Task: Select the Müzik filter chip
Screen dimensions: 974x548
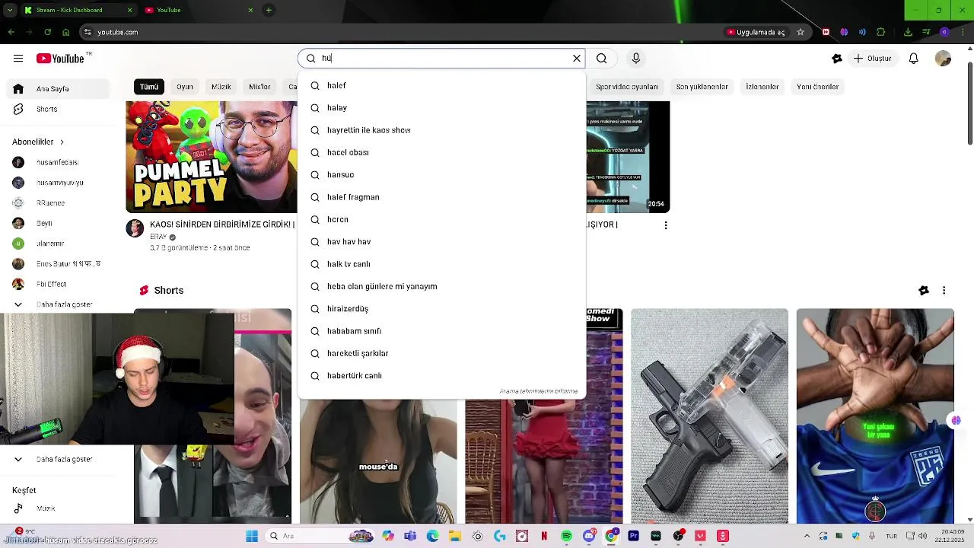Action: pos(221,87)
